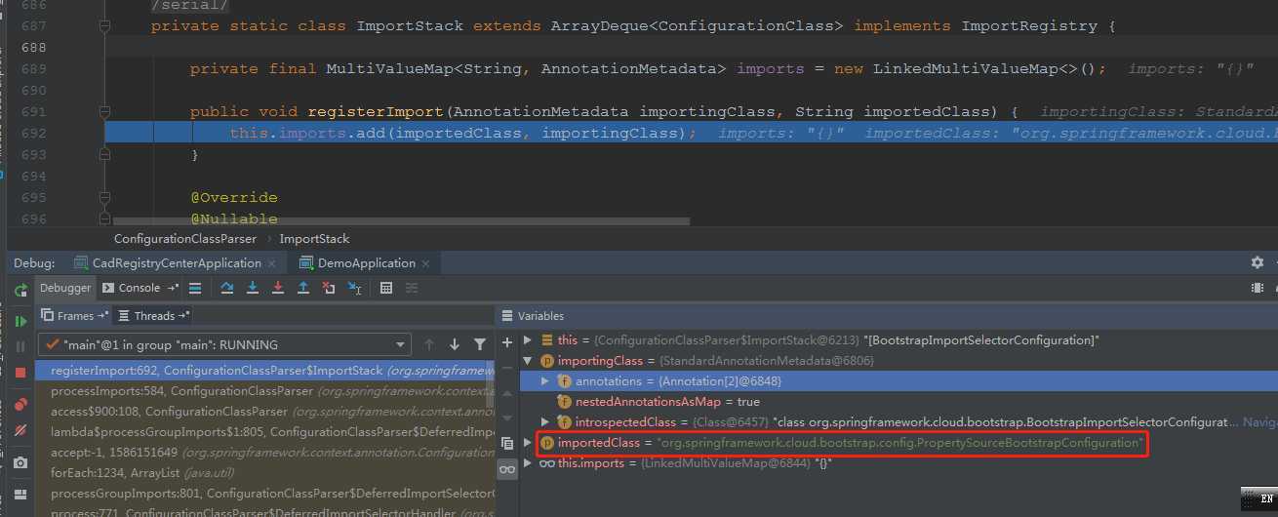Add new watch with plus icon
The height and width of the screenshot is (517, 1278).
[x=506, y=342]
